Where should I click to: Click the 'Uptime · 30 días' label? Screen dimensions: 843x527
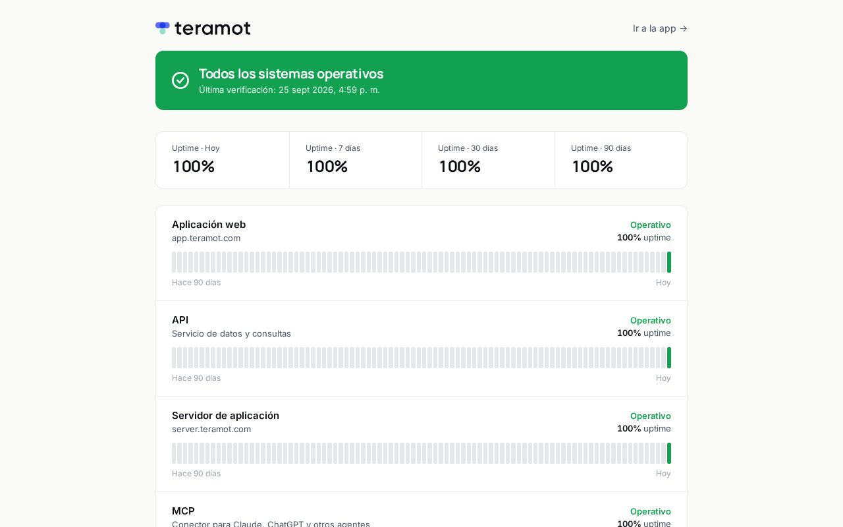click(468, 148)
